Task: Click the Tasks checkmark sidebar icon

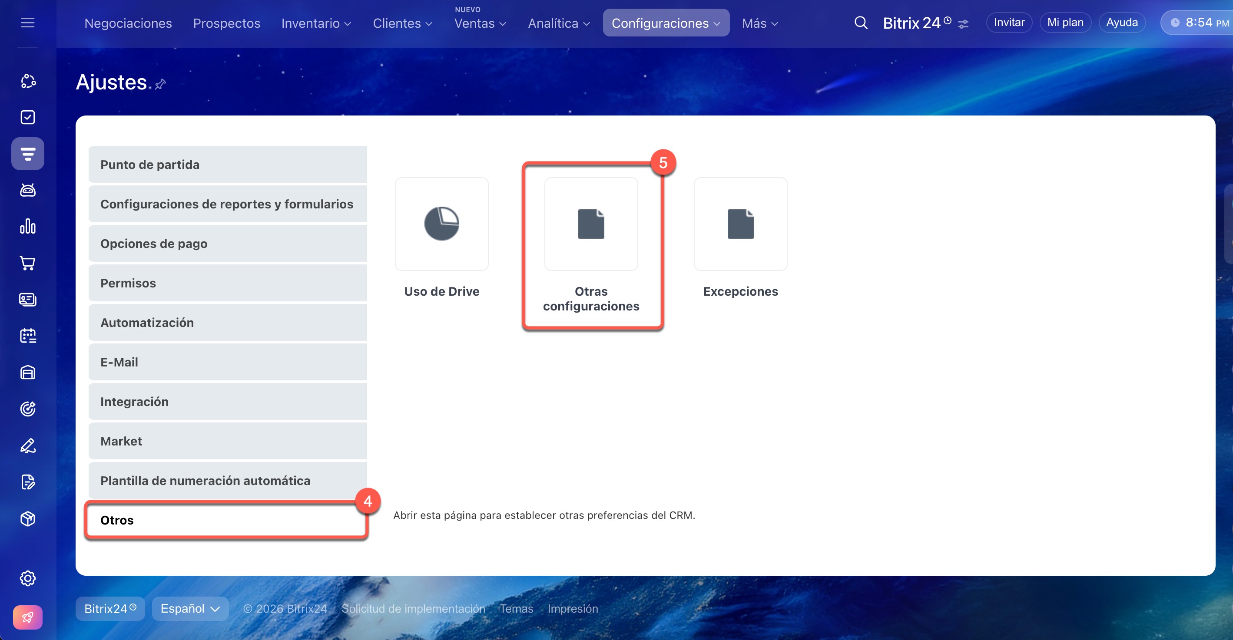Action: pos(28,117)
